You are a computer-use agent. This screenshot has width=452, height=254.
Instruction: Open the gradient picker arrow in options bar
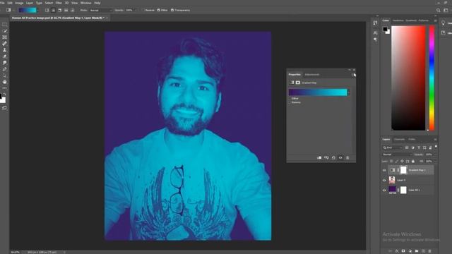click(x=38, y=10)
